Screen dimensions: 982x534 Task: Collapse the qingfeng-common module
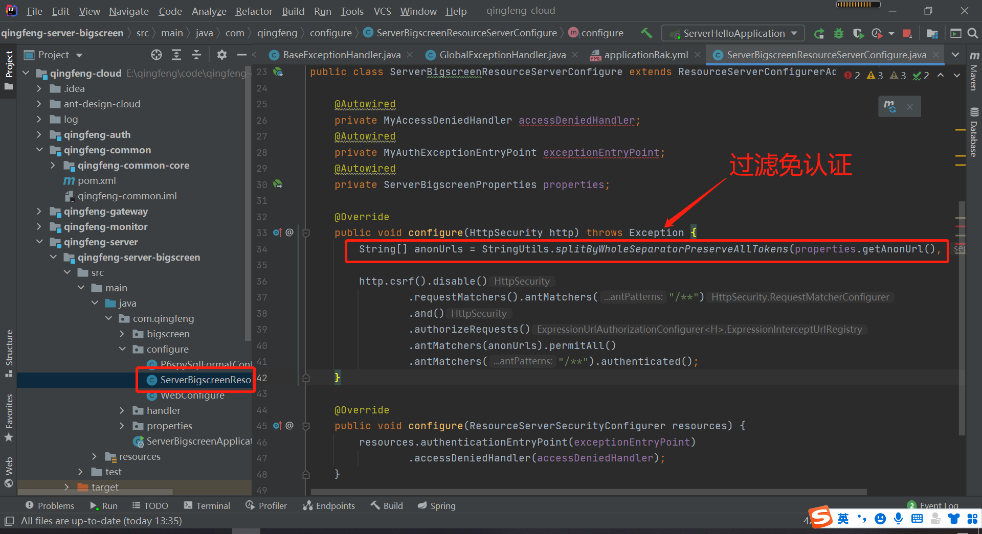click(39, 150)
